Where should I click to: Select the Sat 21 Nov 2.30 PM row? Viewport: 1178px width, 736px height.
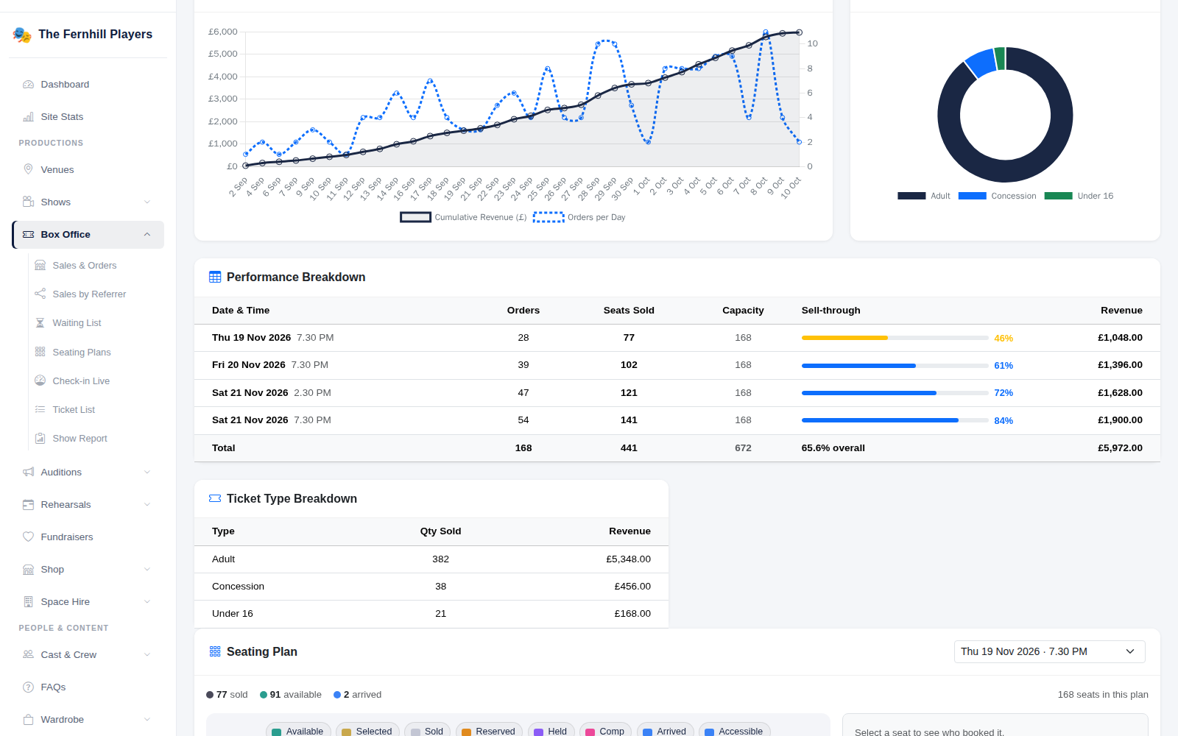(677, 393)
